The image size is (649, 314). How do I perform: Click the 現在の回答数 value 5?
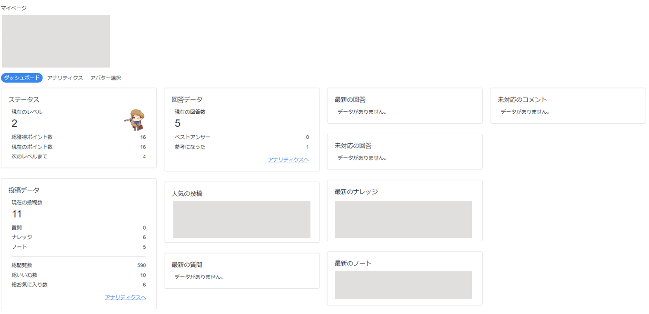coord(178,124)
